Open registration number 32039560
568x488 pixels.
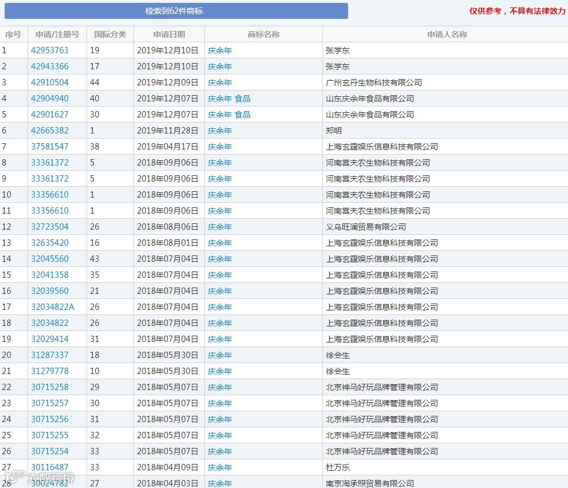point(50,291)
